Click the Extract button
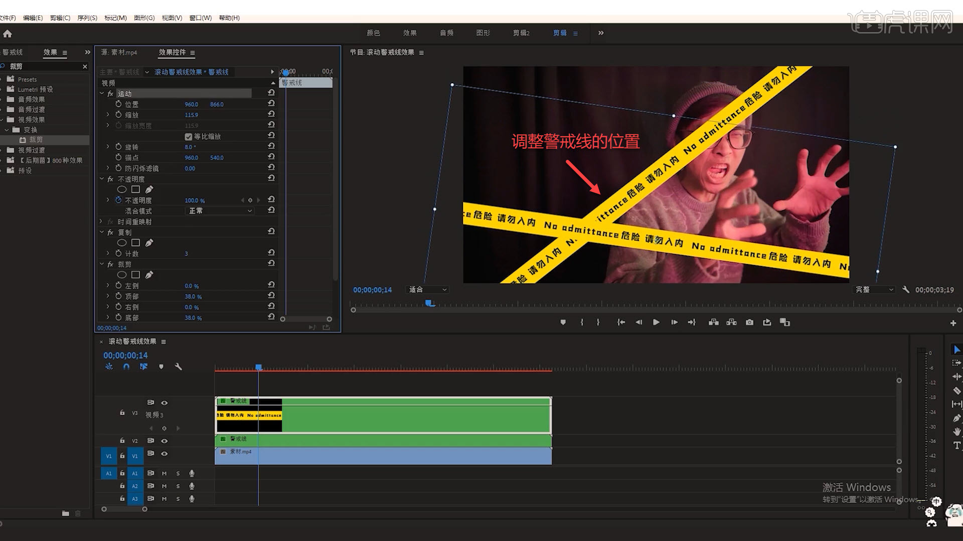 (x=731, y=323)
